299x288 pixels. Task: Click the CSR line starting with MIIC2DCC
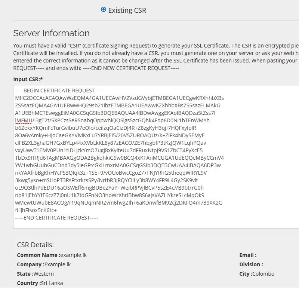pos(119,98)
